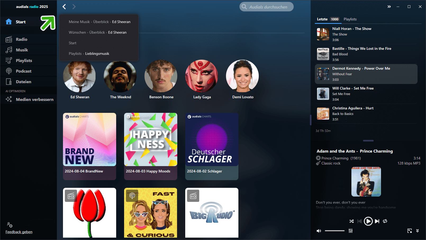Image resolution: width=426 pixels, height=240 pixels.
Task: Open the Big Radio station tile
Action: coord(212,213)
